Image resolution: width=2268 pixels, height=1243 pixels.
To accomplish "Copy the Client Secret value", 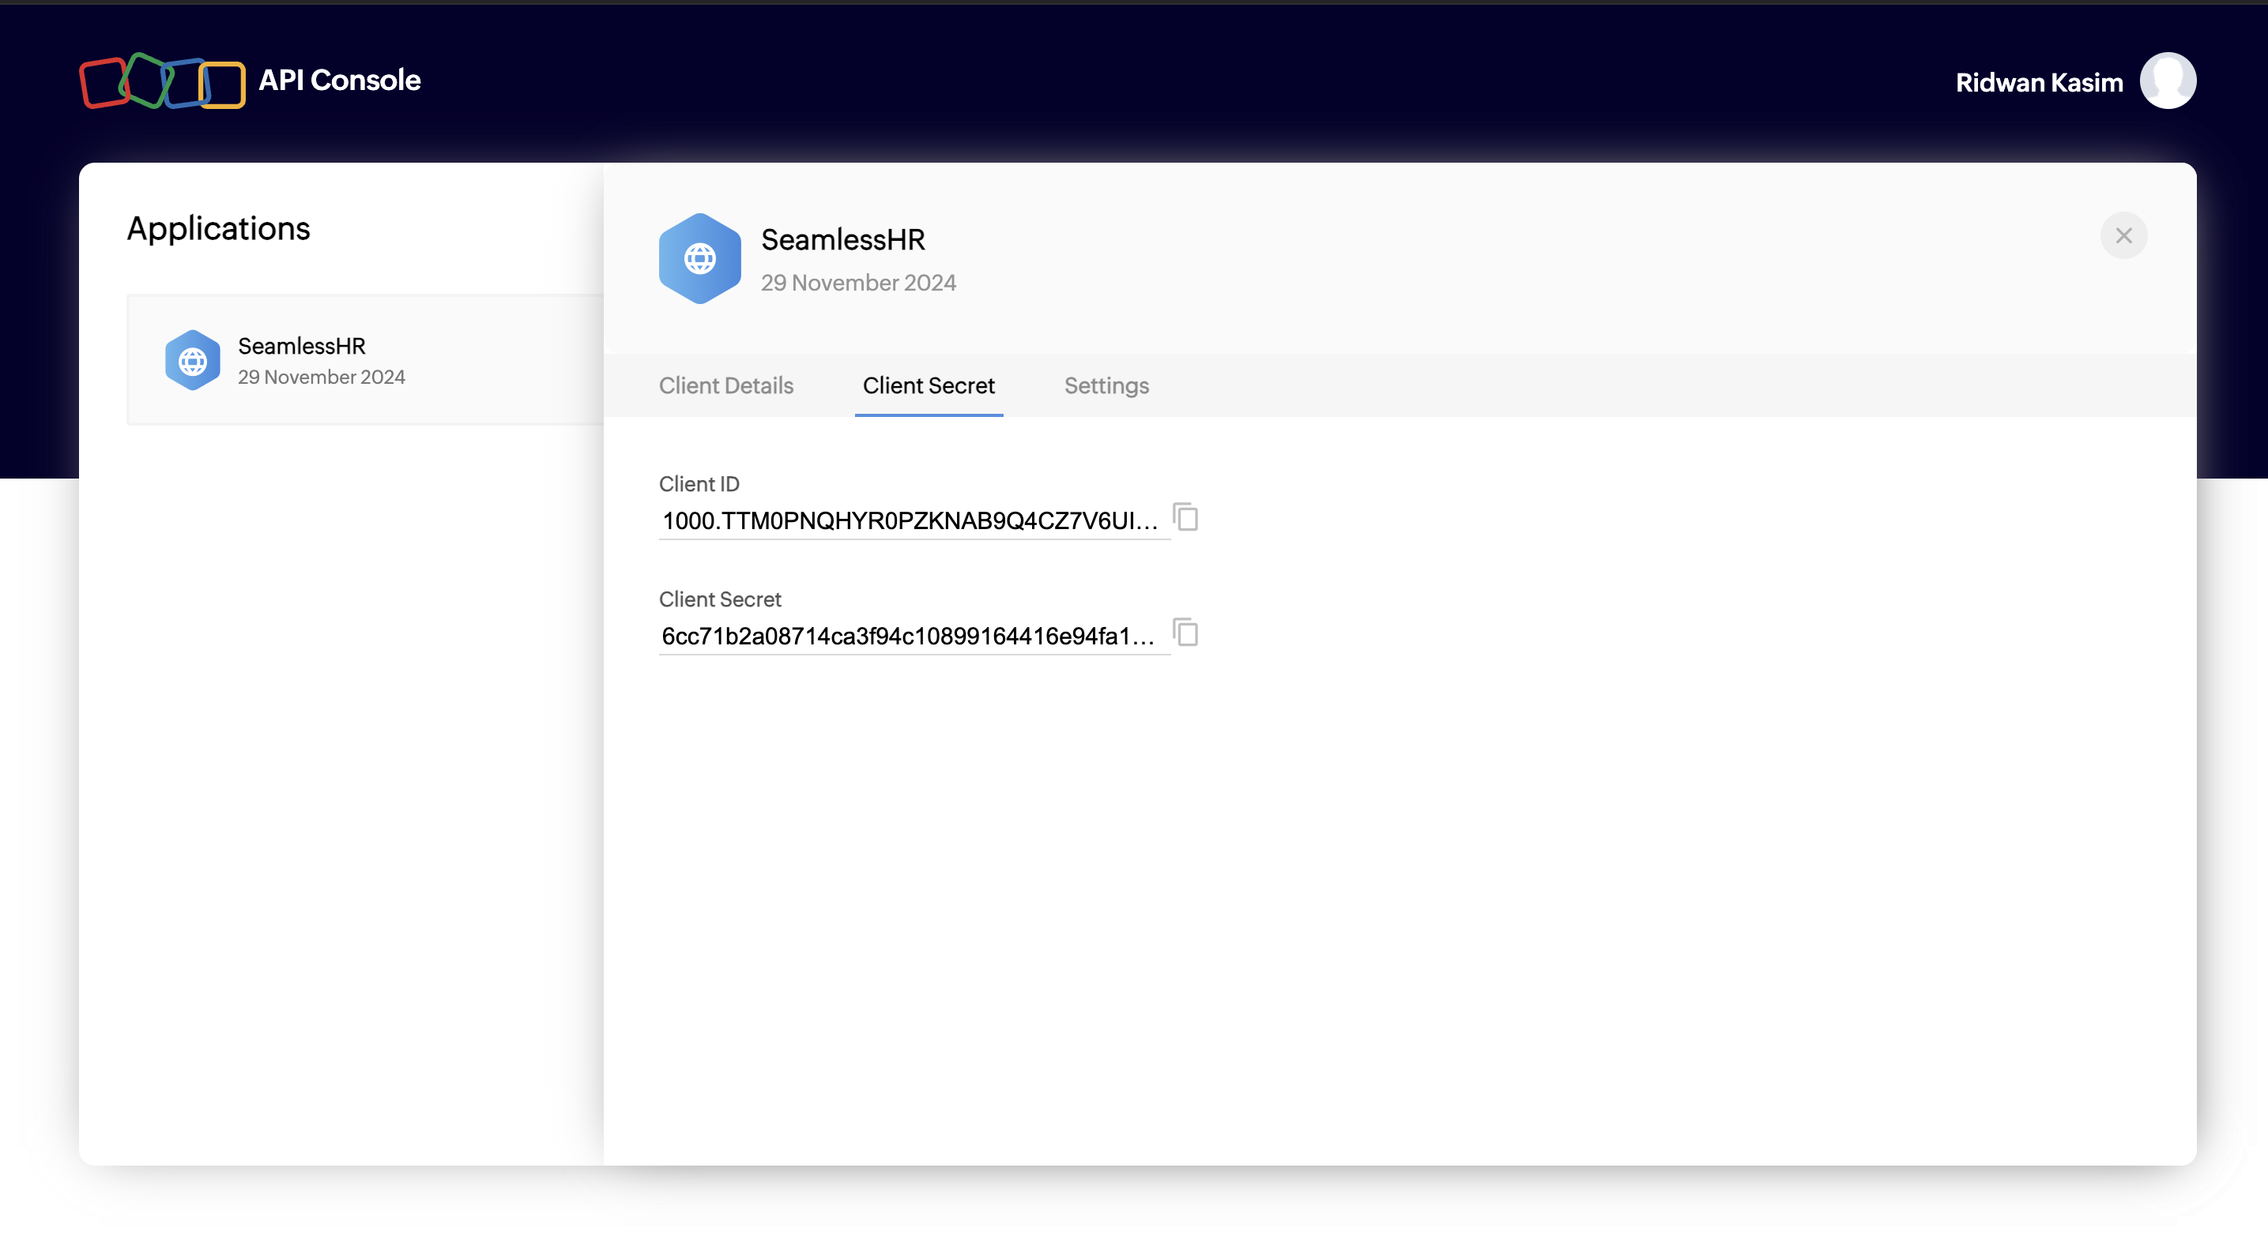I will click(1186, 633).
